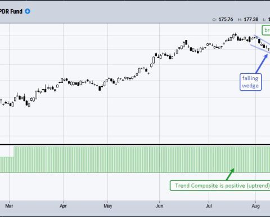Select the upper falling wedge trendline

[x=262, y=39]
